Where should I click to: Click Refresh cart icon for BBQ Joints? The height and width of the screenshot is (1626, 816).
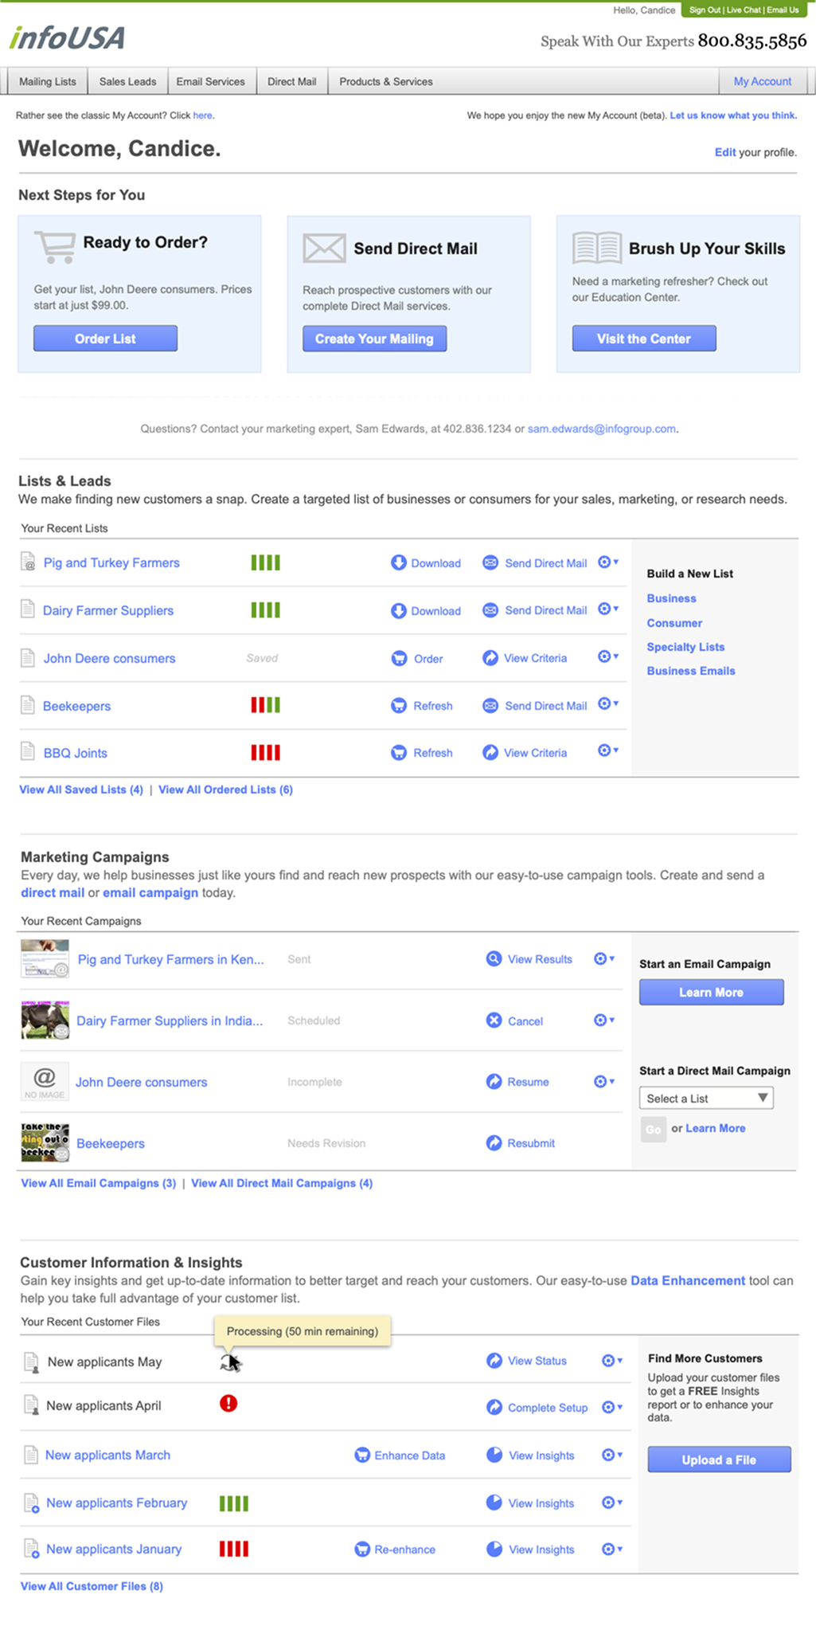point(399,752)
